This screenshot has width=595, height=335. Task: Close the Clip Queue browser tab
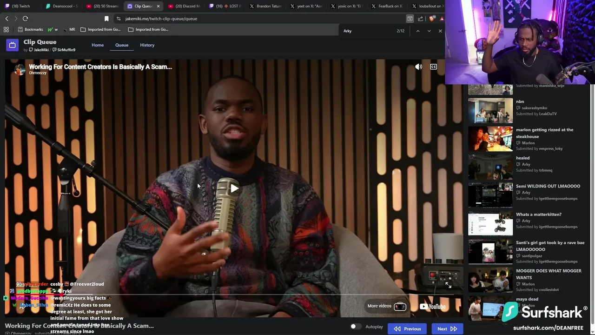[158, 6]
